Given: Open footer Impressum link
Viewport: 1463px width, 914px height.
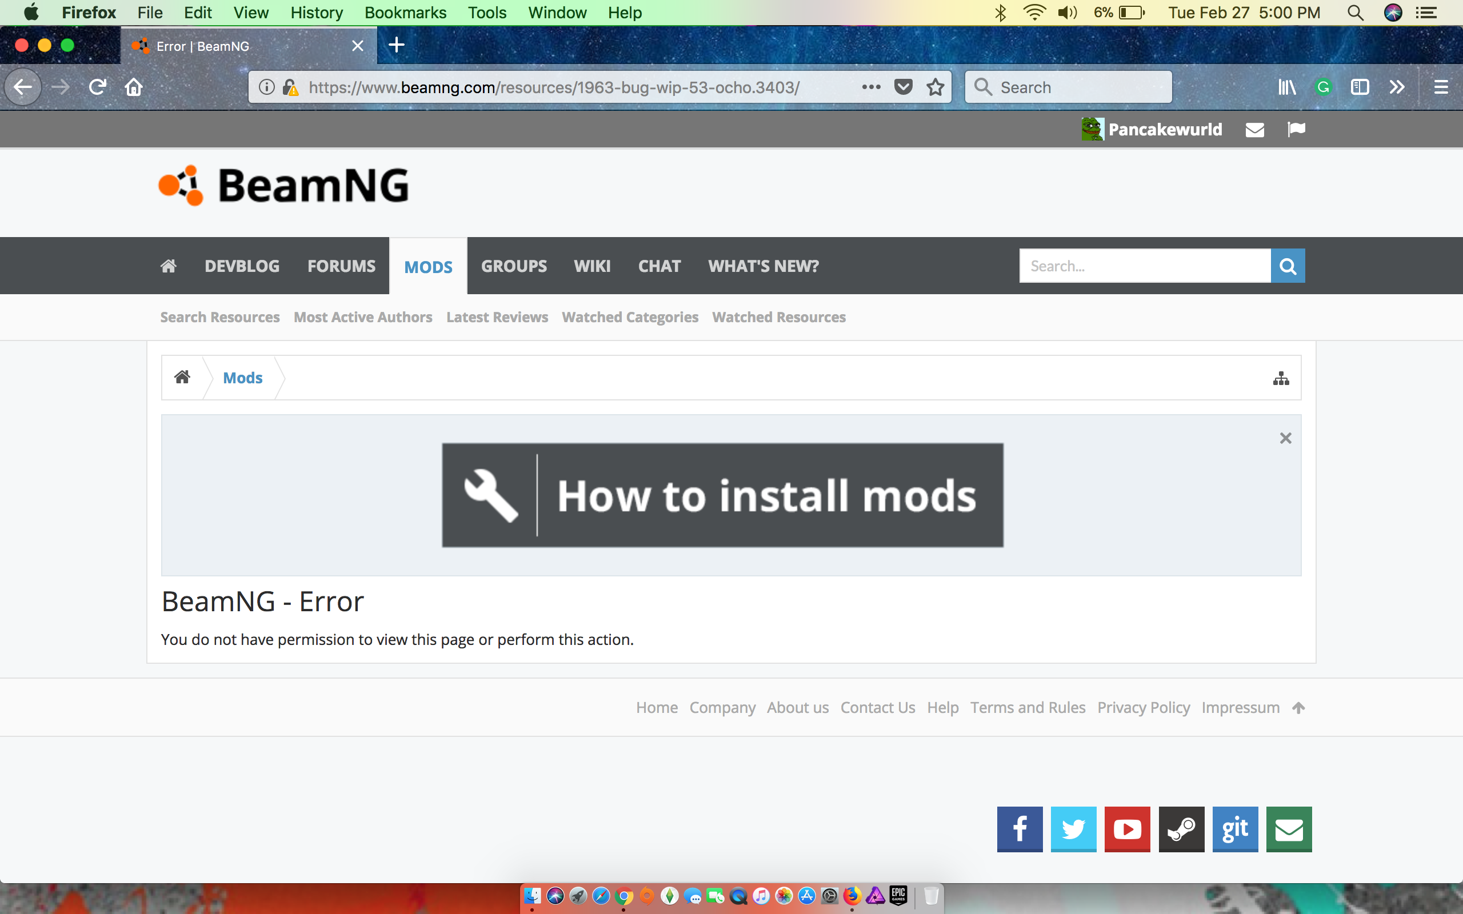Looking at the screenshot, I should click(1241, 707).
